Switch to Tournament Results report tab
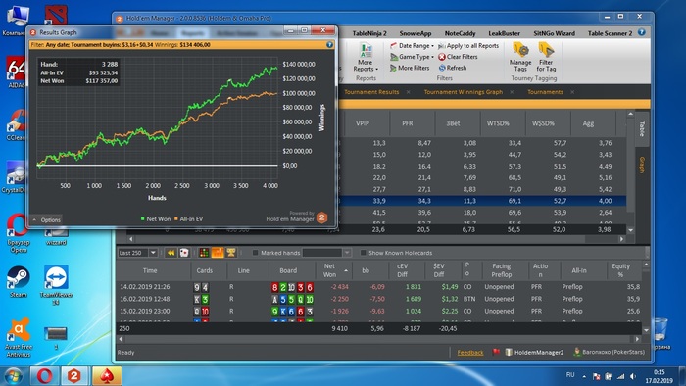The image size is (686, 386). click(371, 92)
